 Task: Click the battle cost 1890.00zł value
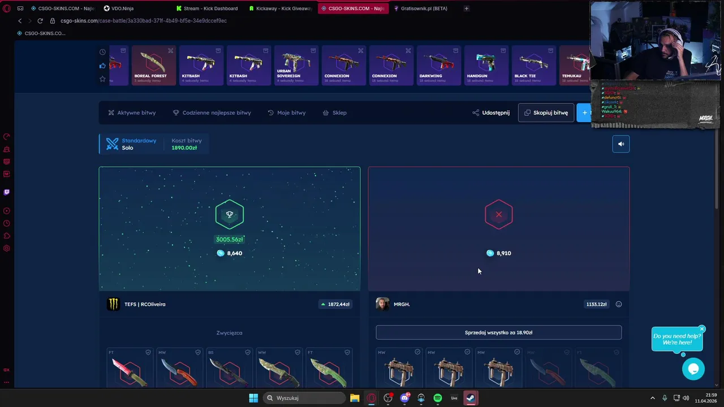point(184,148)
